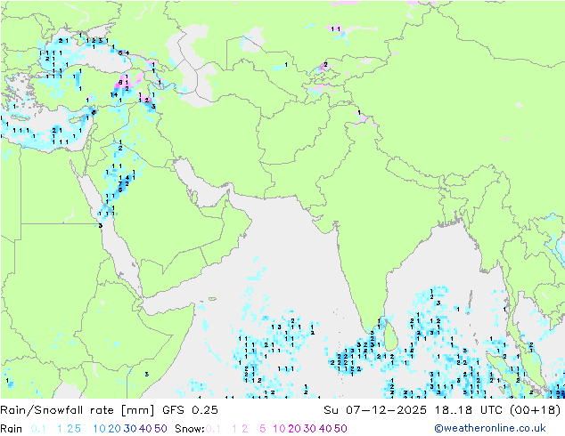Select the Rain legend value 50

point(160,429)
